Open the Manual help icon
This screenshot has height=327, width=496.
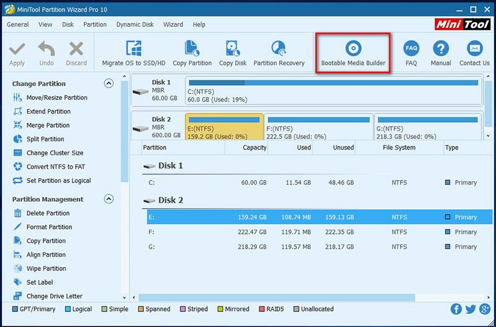pos(441,53)
